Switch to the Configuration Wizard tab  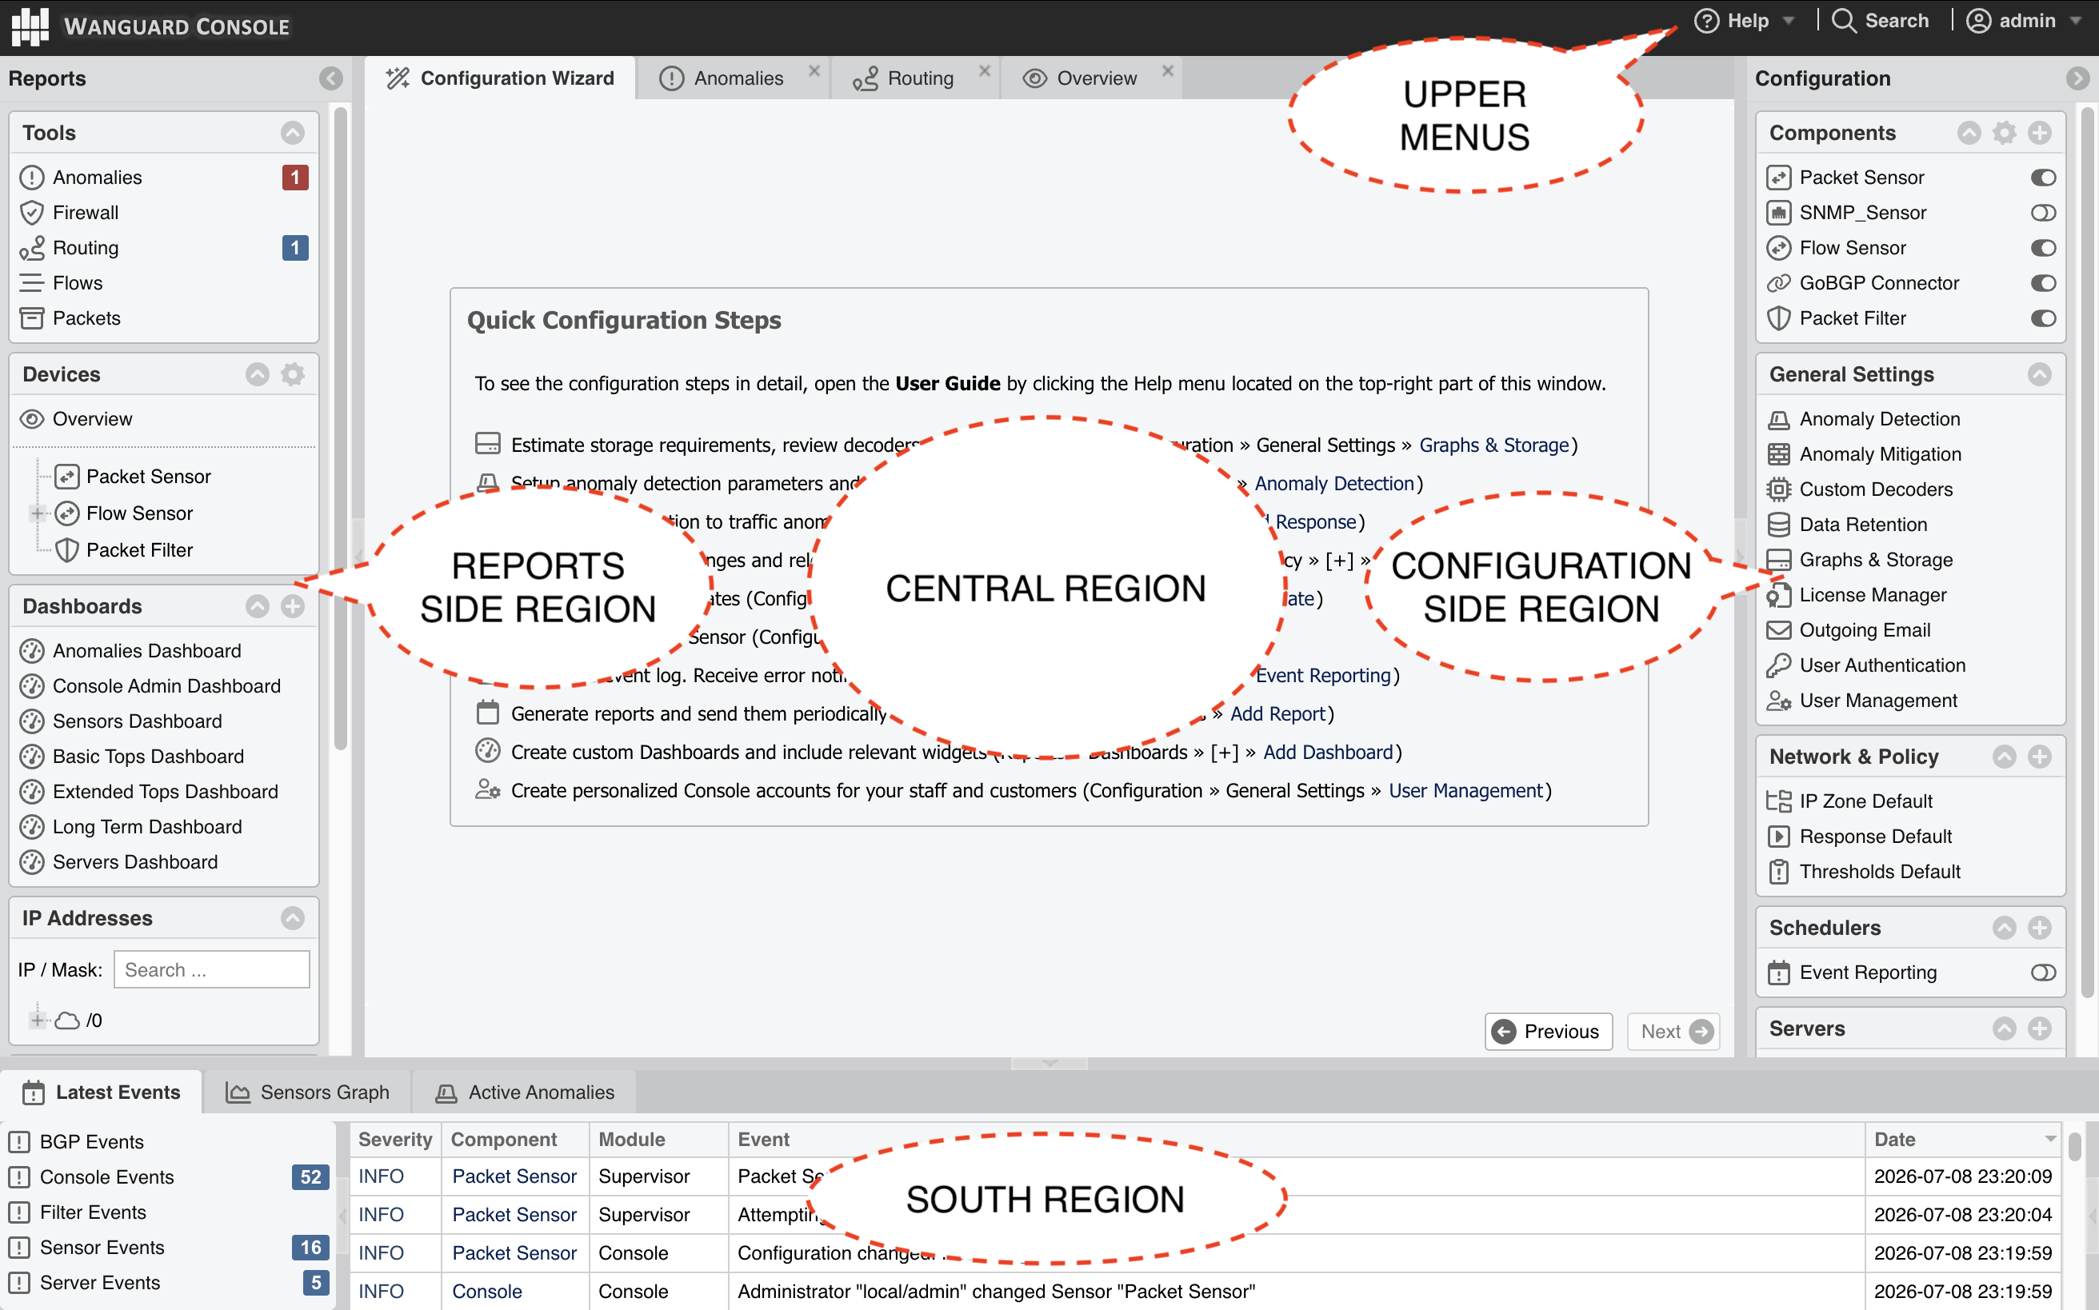pyautogui.click(x=501, y=78)
